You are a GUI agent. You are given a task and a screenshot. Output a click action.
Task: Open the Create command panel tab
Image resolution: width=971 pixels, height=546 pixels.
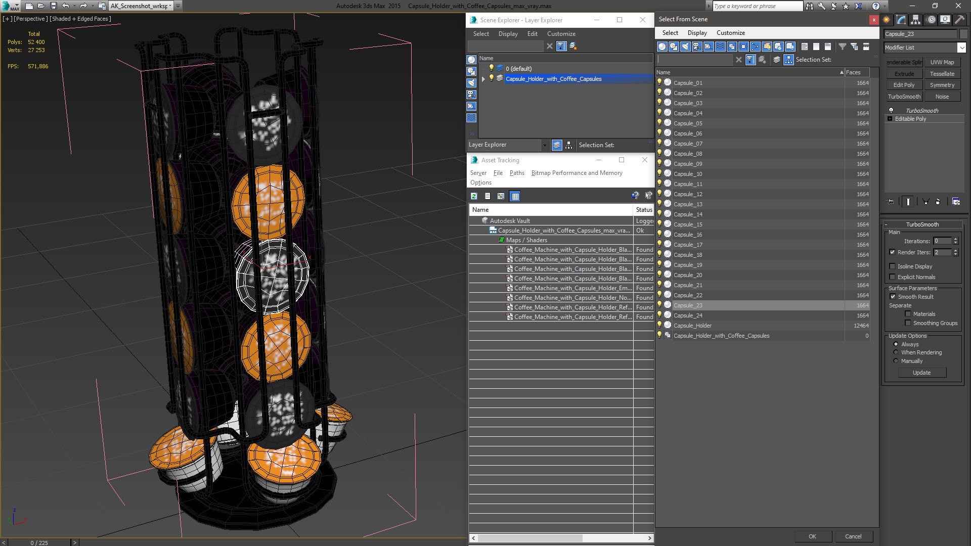[887, 20]
